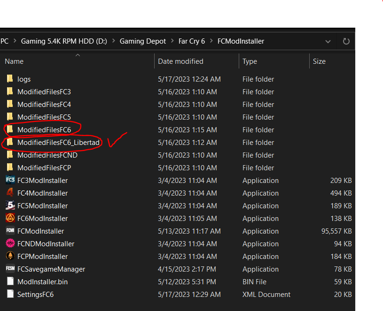Click the FCPModInstaller application icon
Viewport: 383px width, 311px height.
tap(10, 256)
